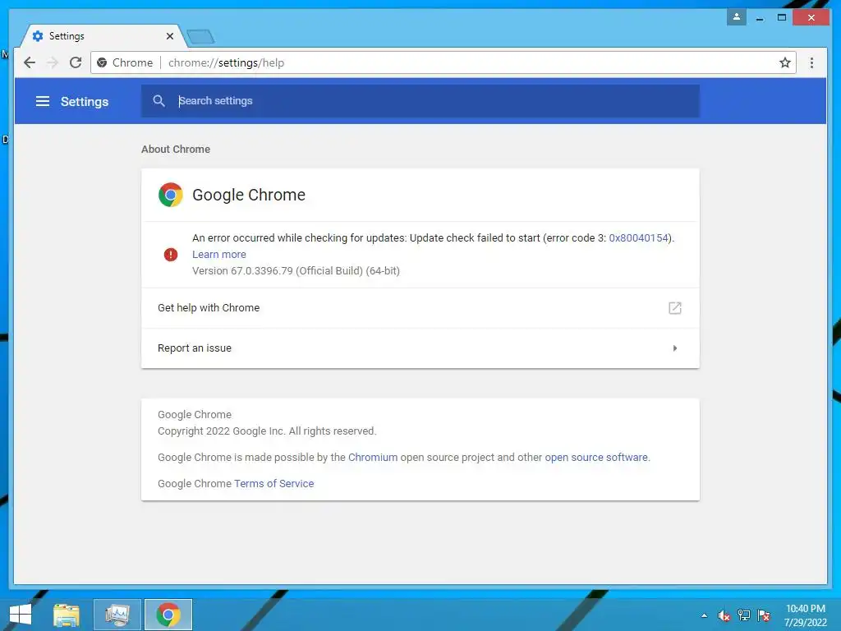Viewport: 841px width, 631px height.
Task: Open the user profile button in title bar
Action: pyautogui.click(x=737, y=17)
